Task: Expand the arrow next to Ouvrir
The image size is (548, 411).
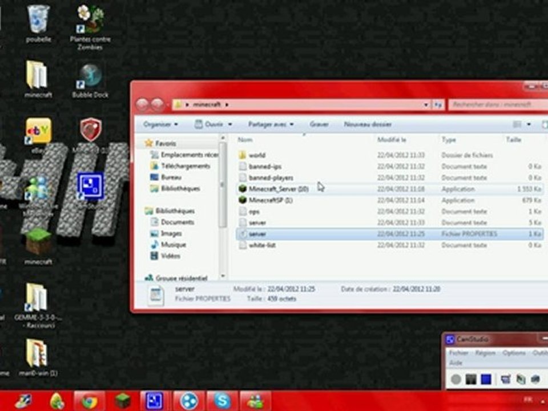Action: coord(230,124)
